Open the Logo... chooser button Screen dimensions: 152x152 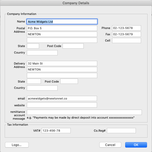(x=17, y=145)
